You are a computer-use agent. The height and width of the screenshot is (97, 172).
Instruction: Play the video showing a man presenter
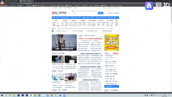(x=71, y=77)
